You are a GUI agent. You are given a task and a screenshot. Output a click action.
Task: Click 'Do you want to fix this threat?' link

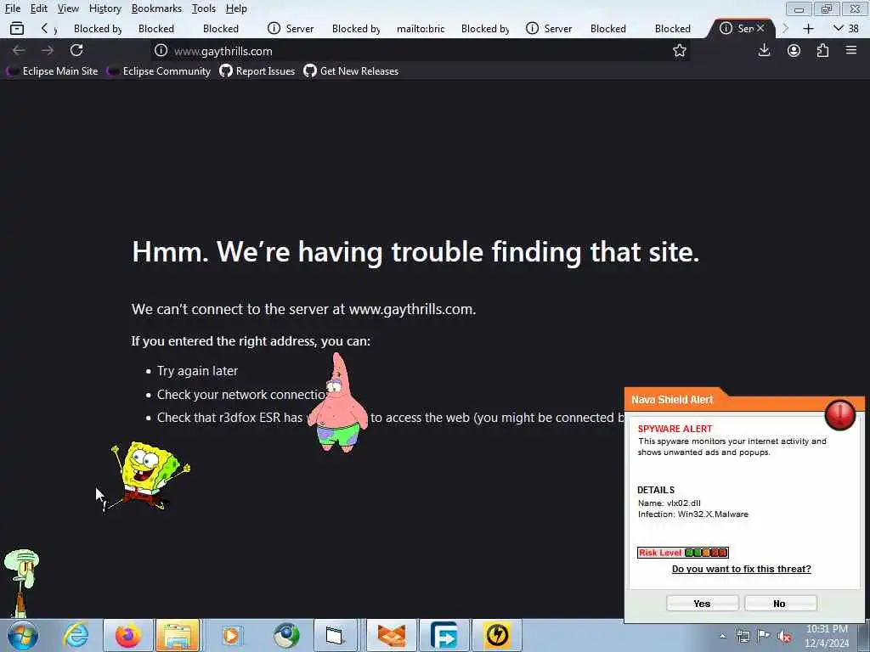(x=741, y=569)
